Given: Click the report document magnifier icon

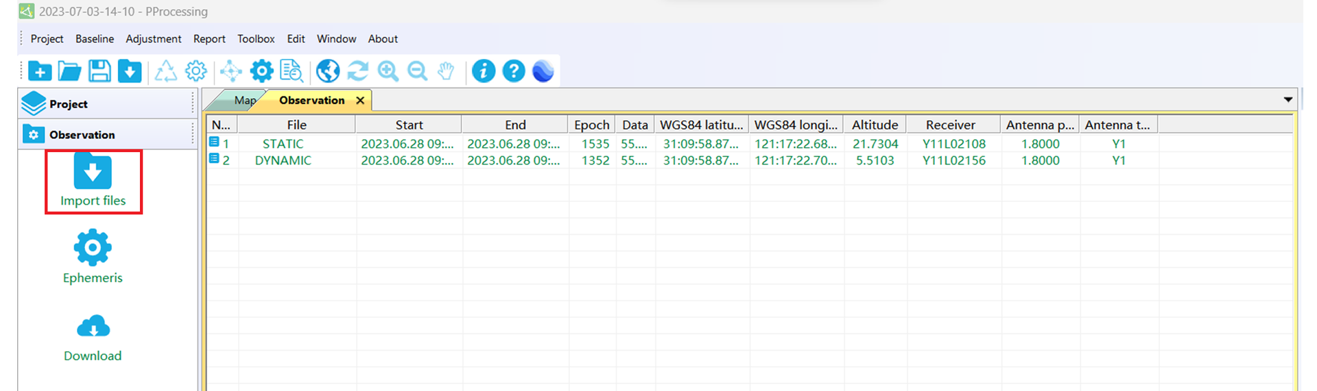Looking at the screenshot, I should [292, 71].
